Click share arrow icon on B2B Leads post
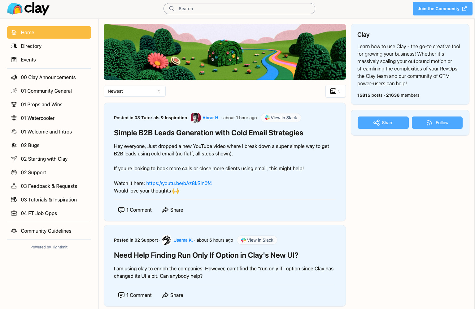Viewport: 475px width, 309px height. pyautogui.click(x=165, y=210)
